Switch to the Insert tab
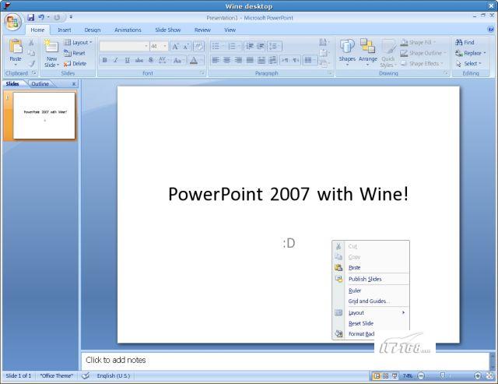 coord(64,30)
